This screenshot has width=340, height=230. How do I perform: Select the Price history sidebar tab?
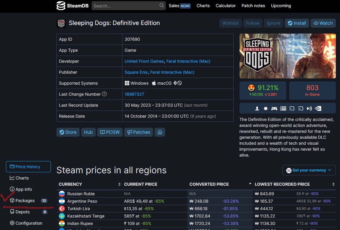pos(29,167)
